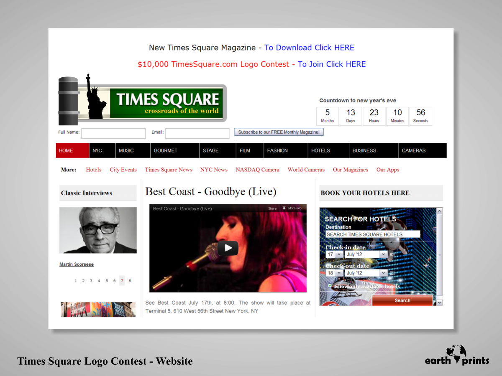Screen dimensions: 502x376
Task: Open the BUSINESS menu item
Action: click(x=374, y=150)
